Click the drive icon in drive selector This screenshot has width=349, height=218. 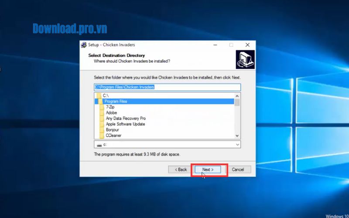pos(99,145)
